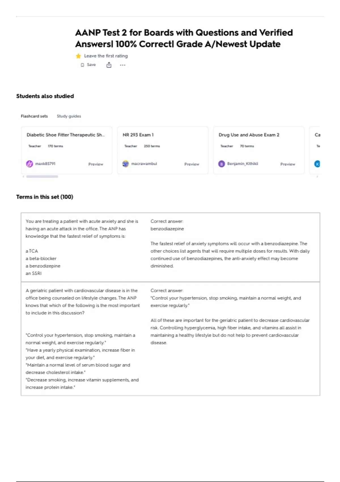This screenshot has height=482, width=340.
Task: Advance carousel with right arrow
Action: (317, 177)
